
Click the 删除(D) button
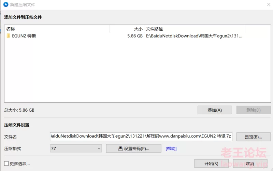[x=254, y=110]
